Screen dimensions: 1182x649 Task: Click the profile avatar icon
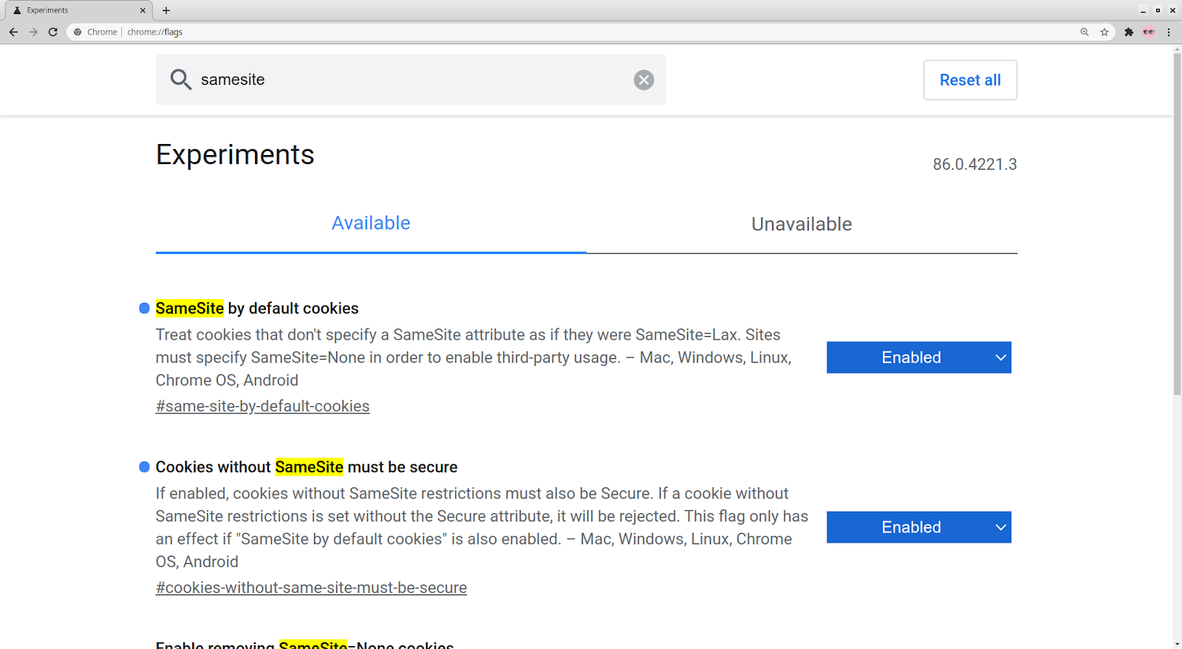pos(1149,32)
